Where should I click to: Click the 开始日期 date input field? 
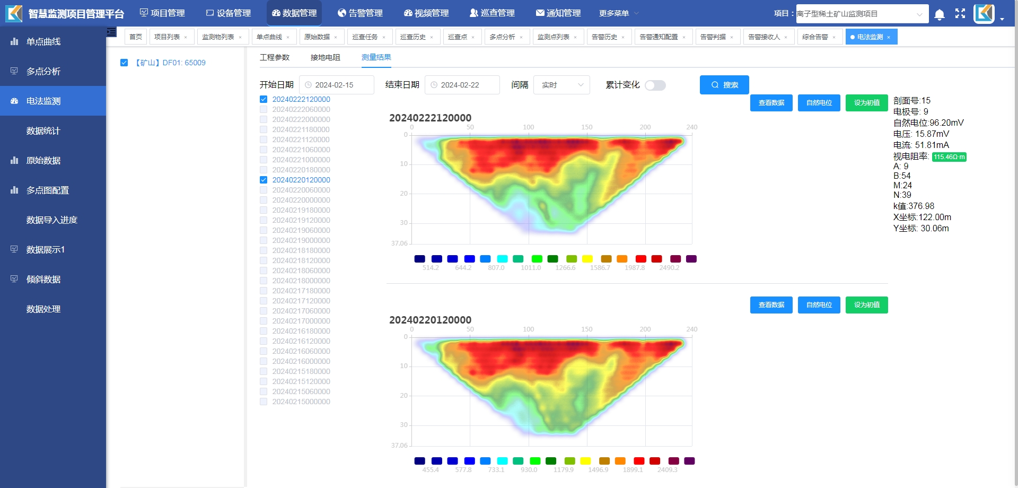click(337, 85)
